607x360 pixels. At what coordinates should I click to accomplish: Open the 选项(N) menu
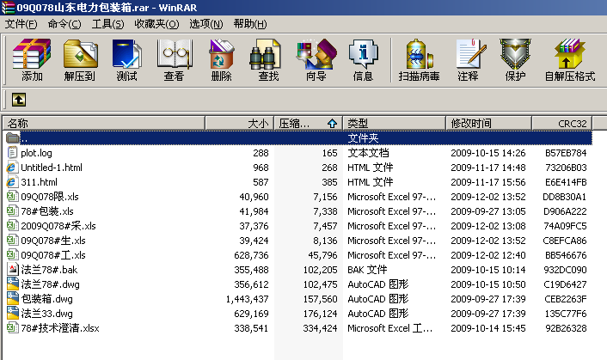point(206,24)
